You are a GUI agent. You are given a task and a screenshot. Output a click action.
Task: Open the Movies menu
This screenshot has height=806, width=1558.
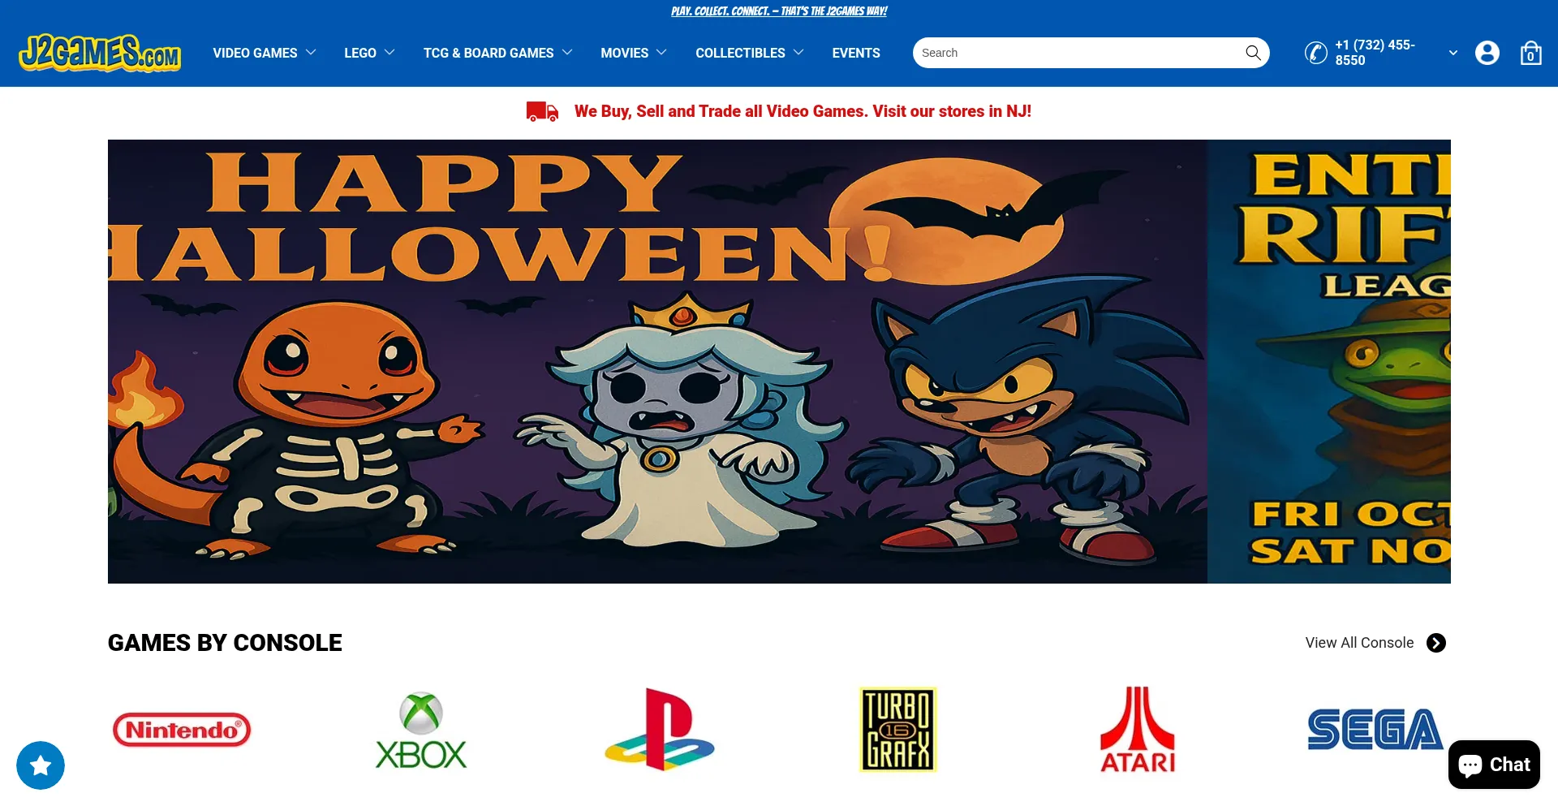[625, 53]
